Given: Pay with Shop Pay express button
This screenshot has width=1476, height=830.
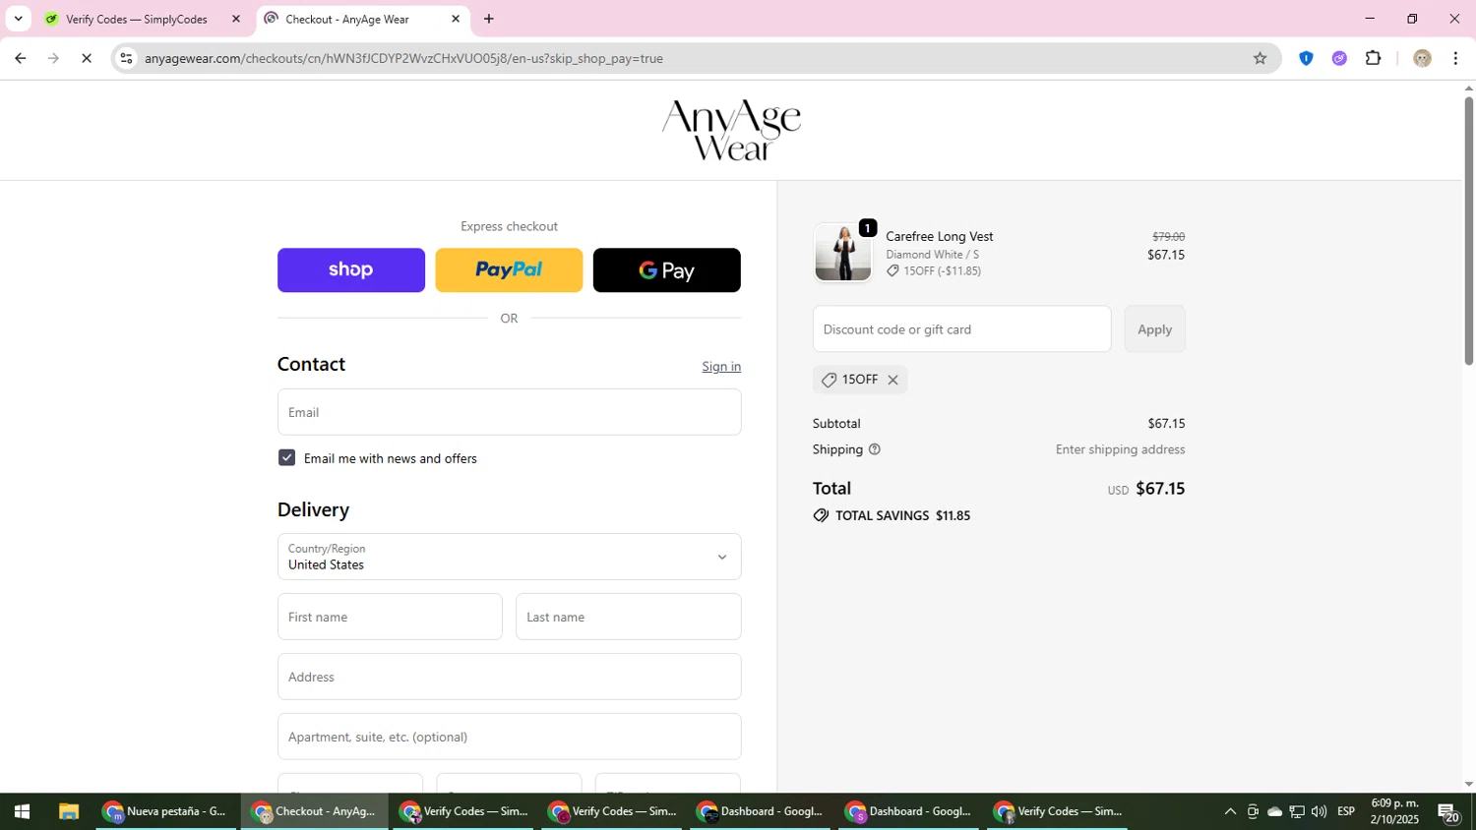Looking at the screenshot, I should click(x=351, y=269).
